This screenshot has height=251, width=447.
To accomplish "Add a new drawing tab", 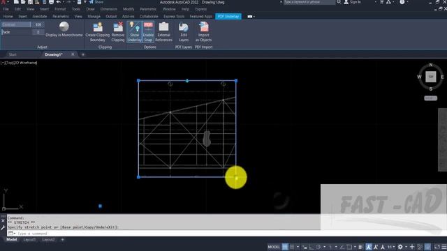I will point(83,54).
